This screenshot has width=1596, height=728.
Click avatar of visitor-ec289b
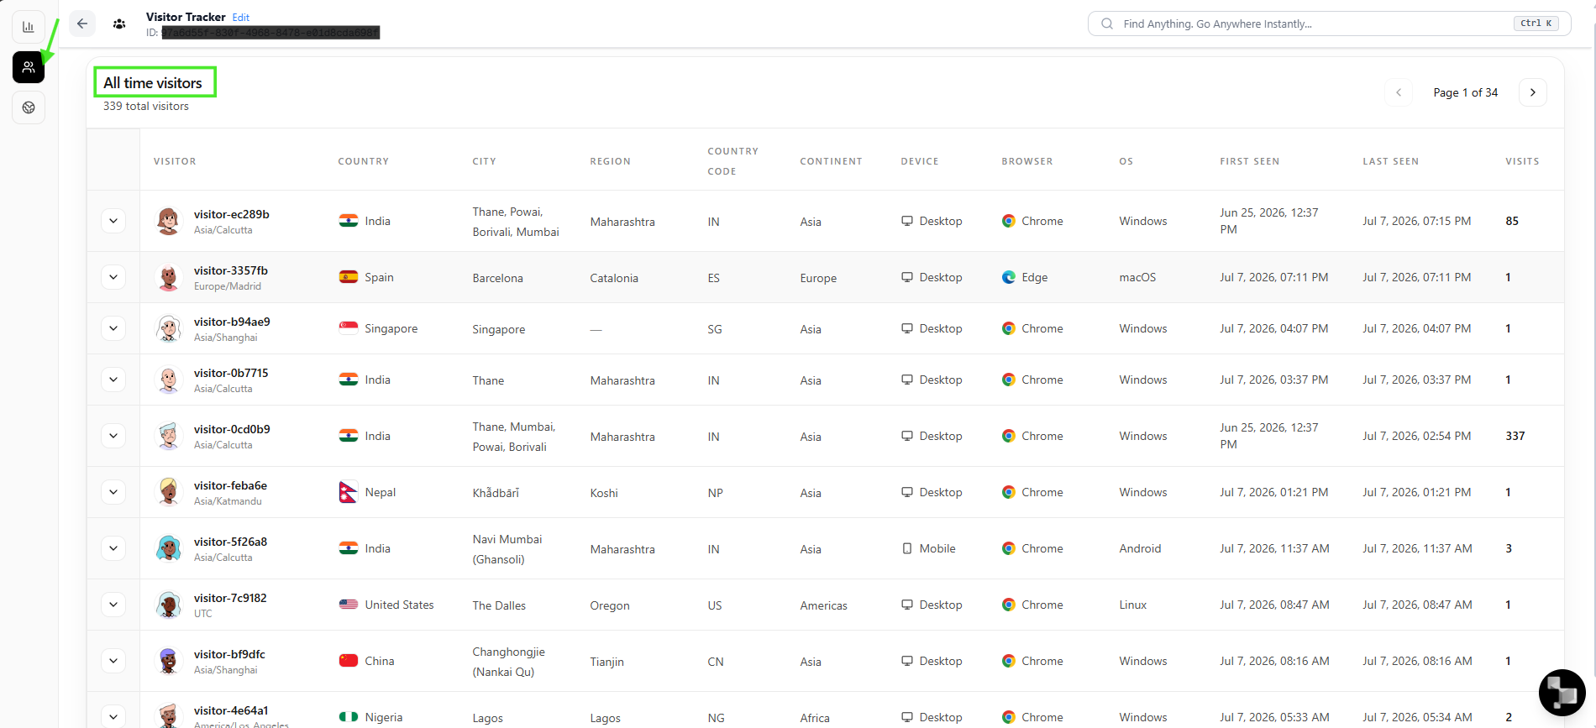pyautogui.click(x=169, y=221)
